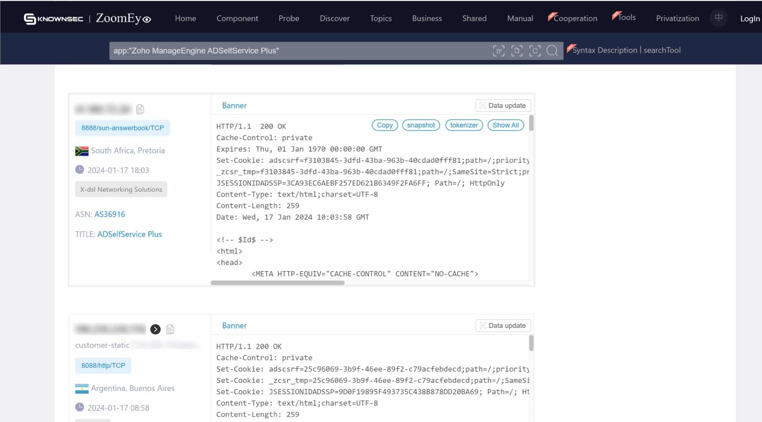Click Show All to expand first banner
Screen dimensions: 762x422
point(505,125)
